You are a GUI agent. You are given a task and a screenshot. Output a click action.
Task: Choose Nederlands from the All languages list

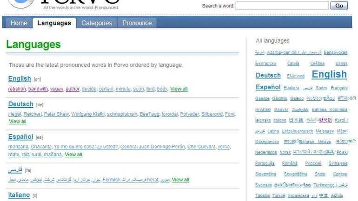tap(266, 152)
